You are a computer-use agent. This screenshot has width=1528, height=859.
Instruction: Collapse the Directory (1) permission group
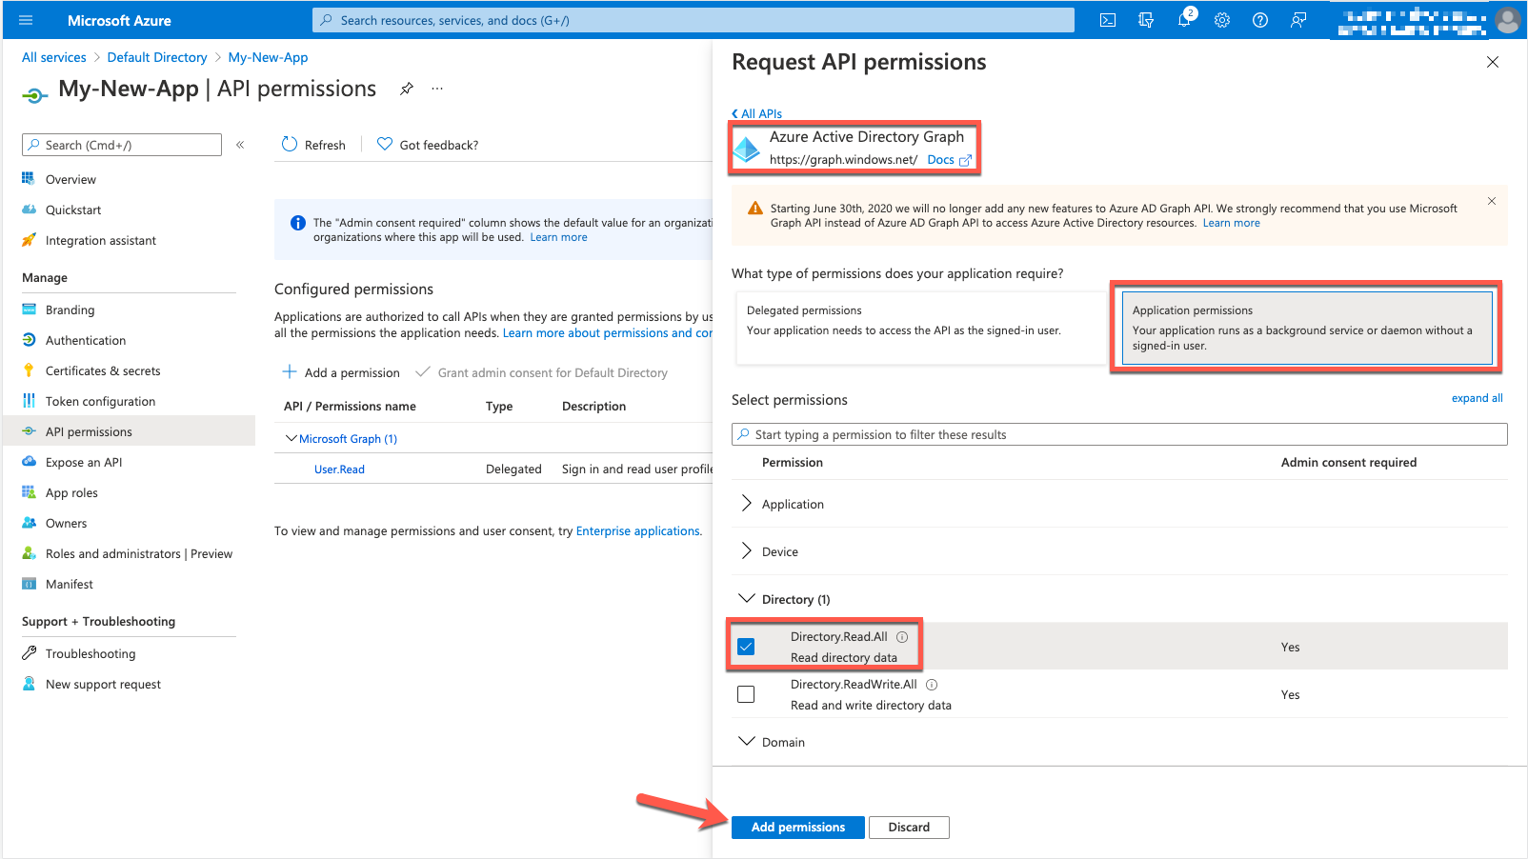click(747, 599)
